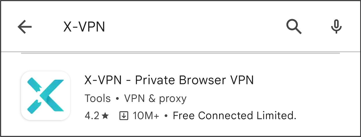Click the bullet between Tools and VPN
This screenshot has height=137, width=361.
coord(117,99)
